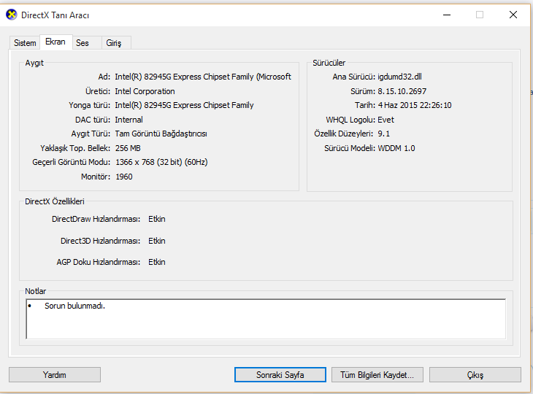Click memory value '256 MB'

click(x=128, y=148)
